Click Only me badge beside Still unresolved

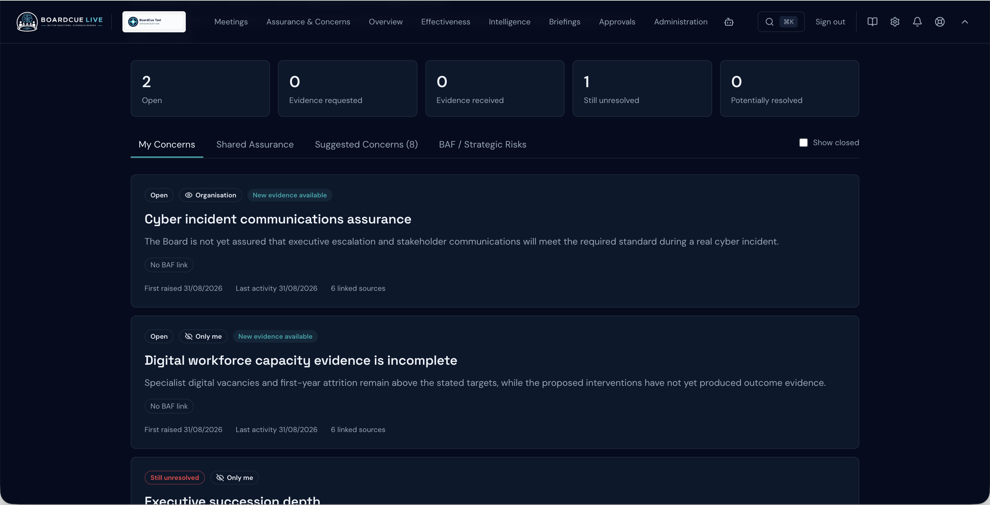[x=234, y=478]
